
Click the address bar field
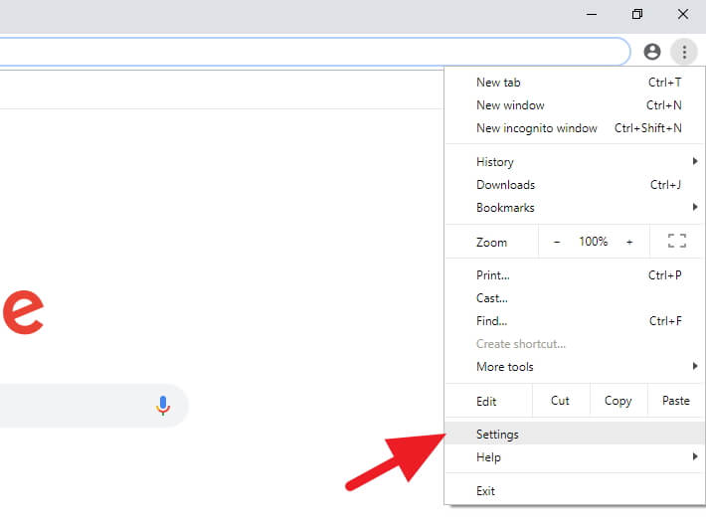point(313,52)
